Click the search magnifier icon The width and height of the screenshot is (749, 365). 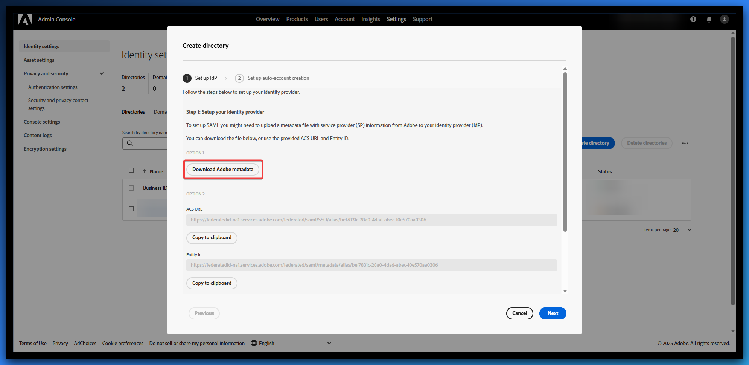pyautogui.click(x=130, y=143)
